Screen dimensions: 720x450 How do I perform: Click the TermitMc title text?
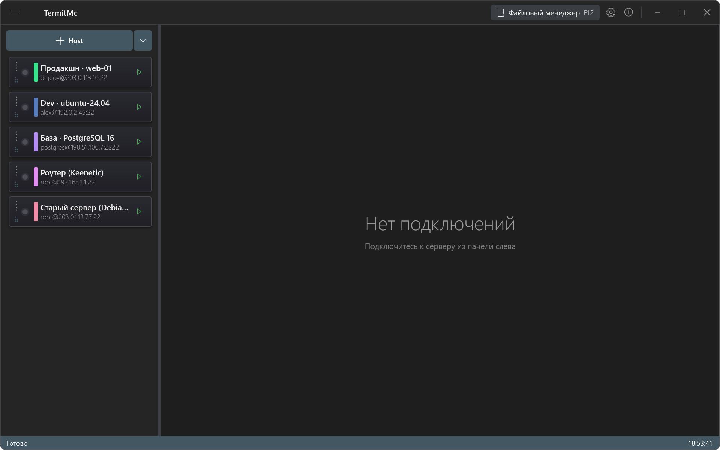click(x=61, y=13)
